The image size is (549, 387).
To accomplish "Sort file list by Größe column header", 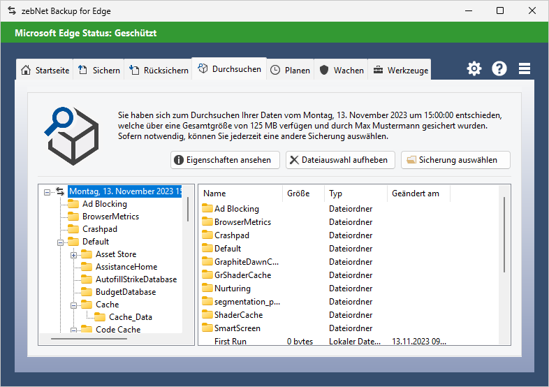I will 303,193.
